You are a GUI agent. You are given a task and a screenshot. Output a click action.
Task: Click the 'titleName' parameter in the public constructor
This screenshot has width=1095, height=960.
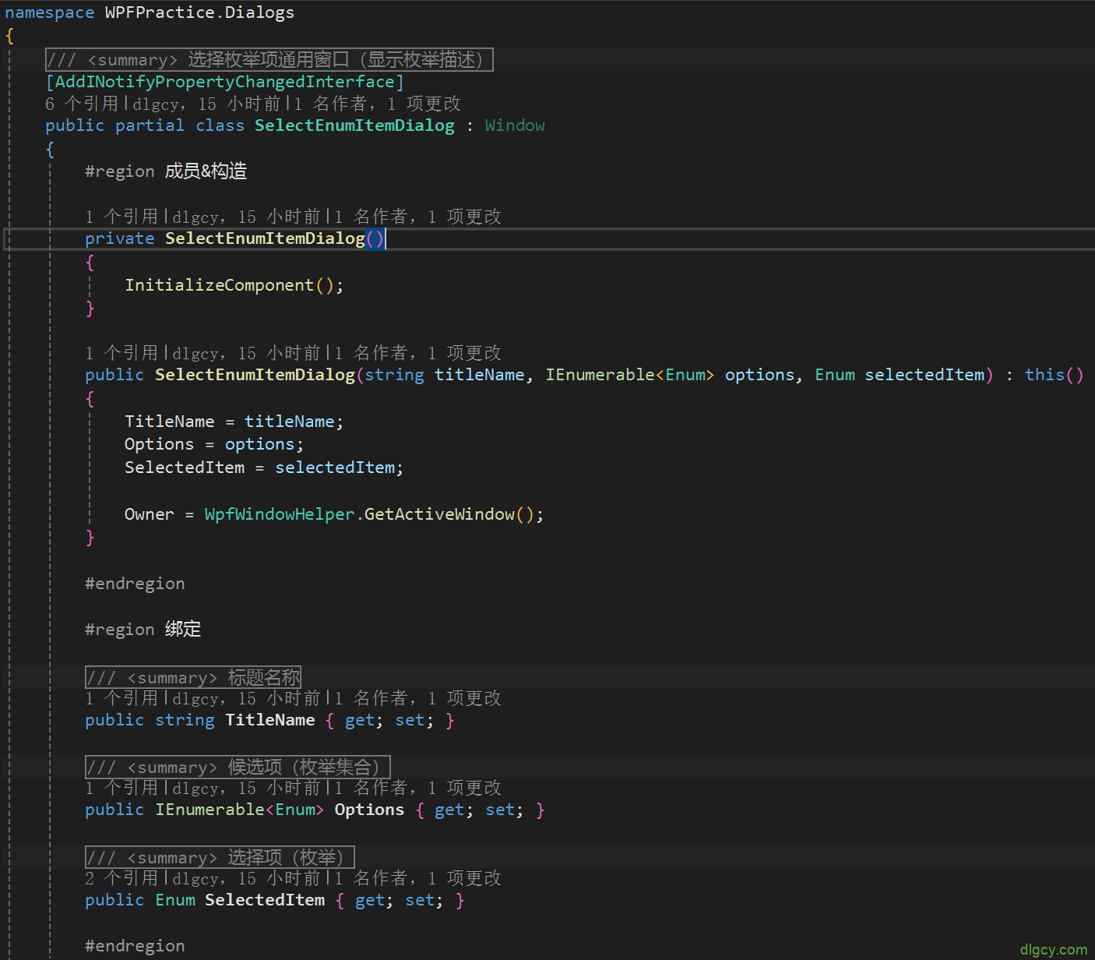(x=480, y=375)
